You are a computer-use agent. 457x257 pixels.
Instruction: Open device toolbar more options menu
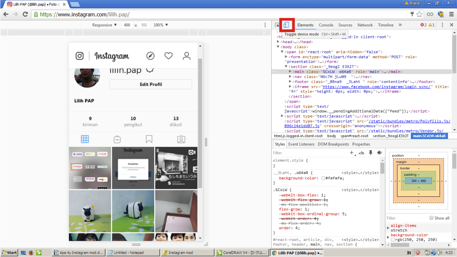[265, 25]
